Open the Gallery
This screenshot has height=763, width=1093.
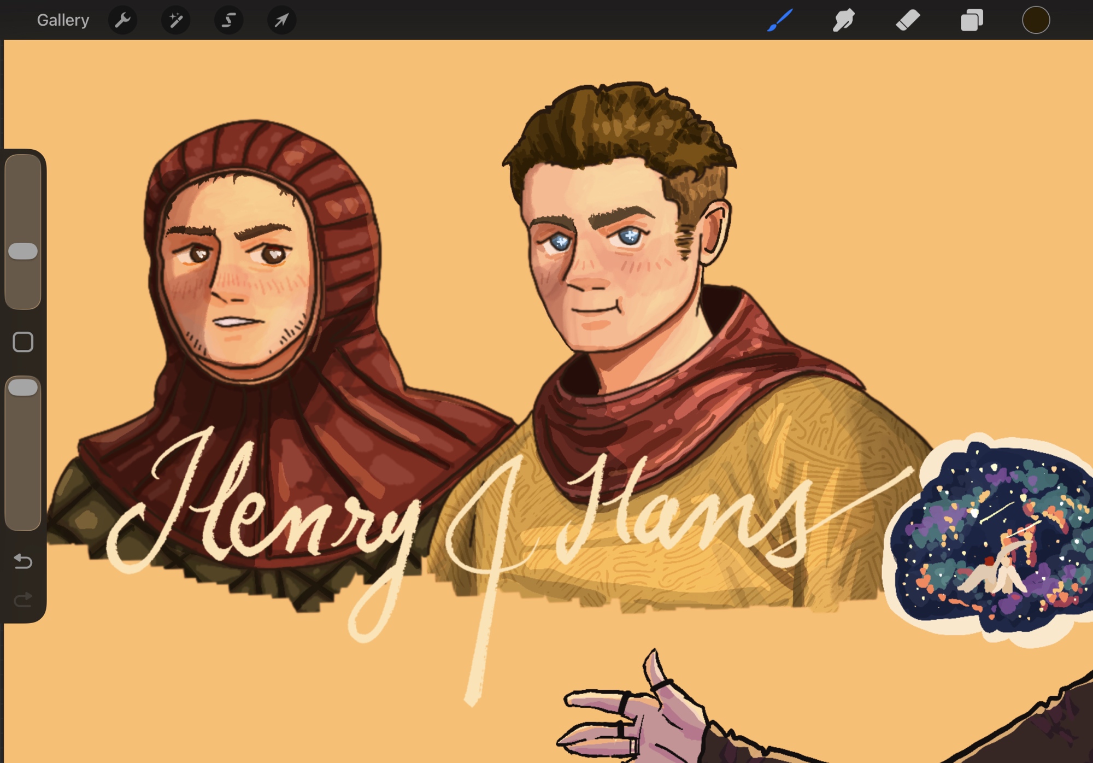[x=63, y=20]
